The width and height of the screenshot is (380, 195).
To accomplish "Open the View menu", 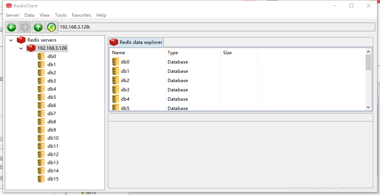I will [x=44, y=15].
